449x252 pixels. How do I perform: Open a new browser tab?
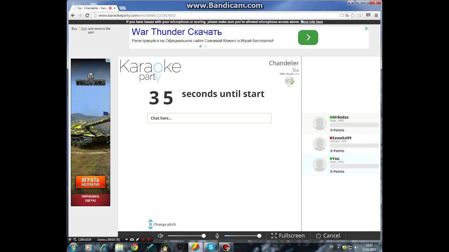tap(122, 8)
